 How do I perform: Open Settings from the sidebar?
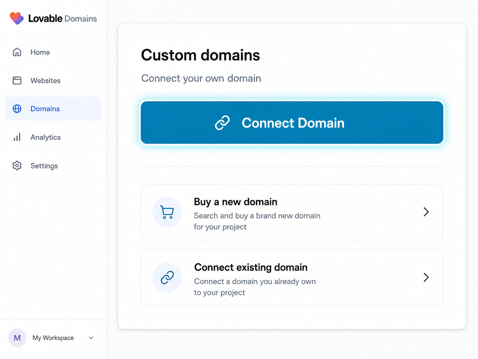coord(53,165)
